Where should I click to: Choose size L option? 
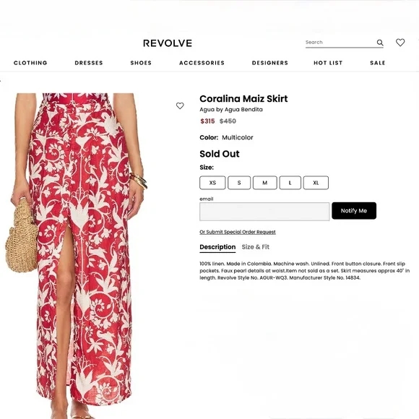[290, 183]
